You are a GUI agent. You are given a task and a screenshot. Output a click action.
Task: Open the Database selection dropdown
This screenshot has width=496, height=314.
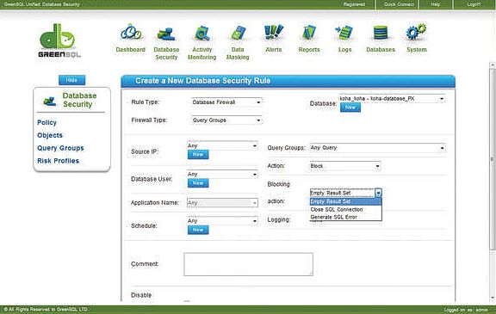(393, 99)
